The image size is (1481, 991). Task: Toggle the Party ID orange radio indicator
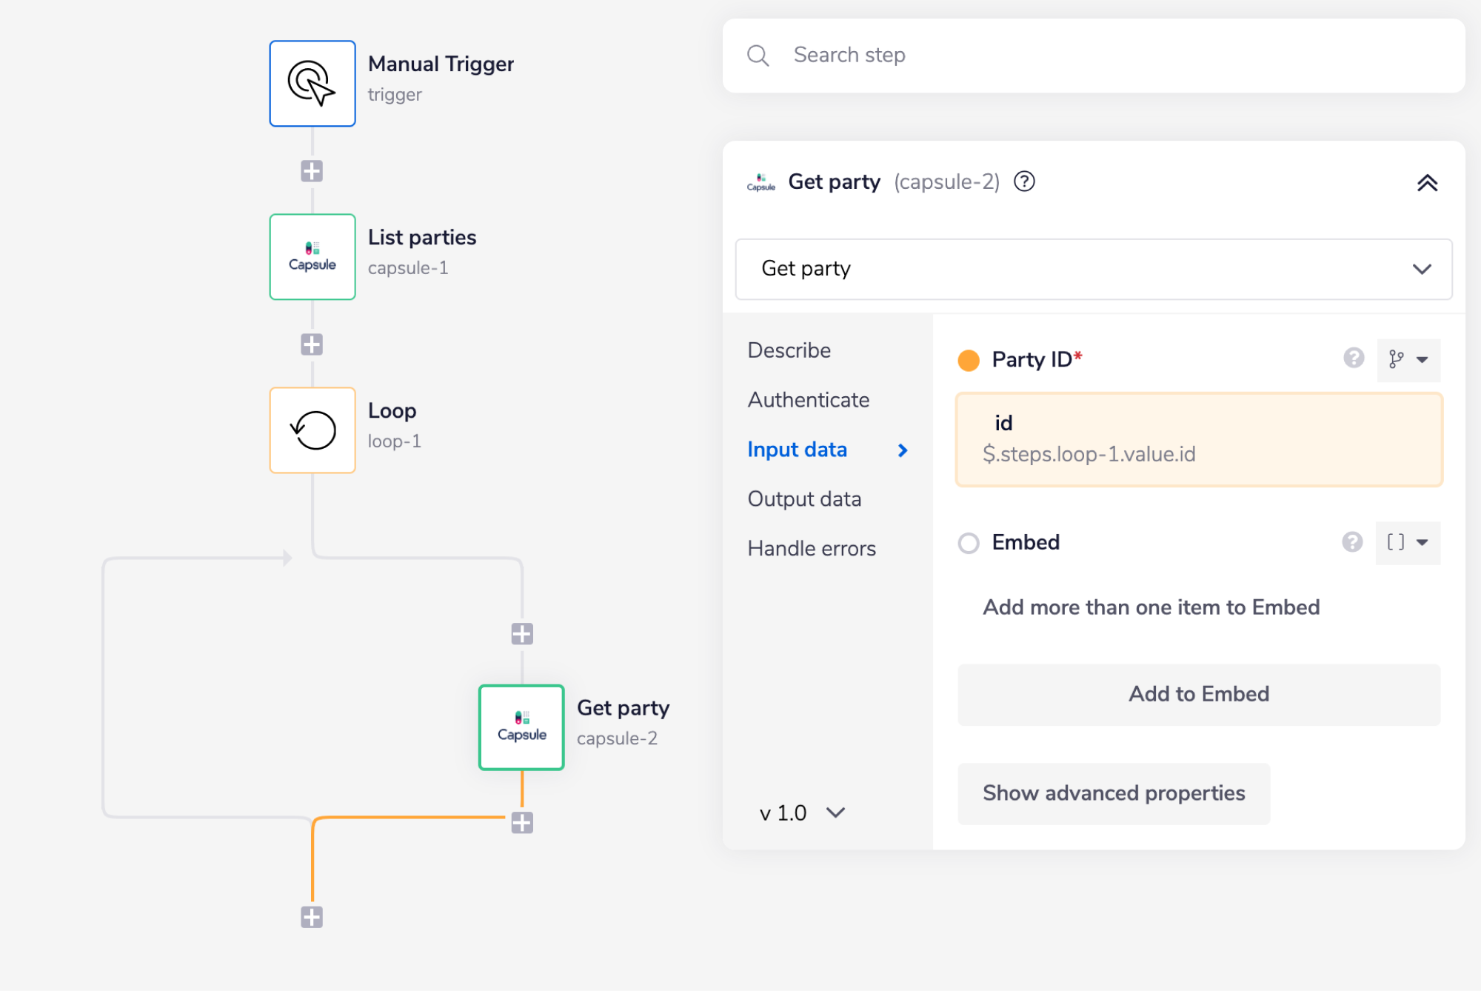click(969, 360)
